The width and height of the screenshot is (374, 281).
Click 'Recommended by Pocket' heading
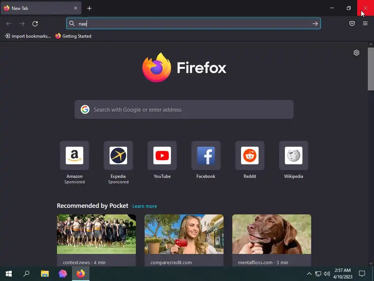[x=92, y=206]
